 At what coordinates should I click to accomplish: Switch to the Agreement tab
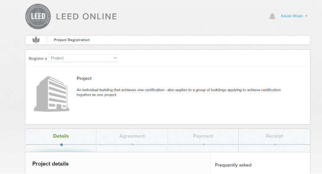click(x=132, y=136)
